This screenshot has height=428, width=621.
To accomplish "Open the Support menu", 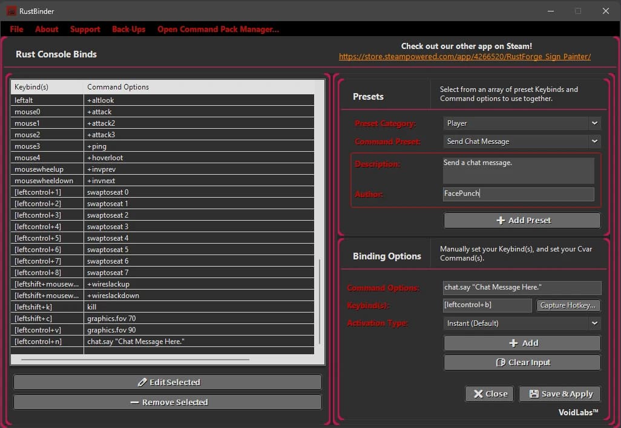I will pyautogui.click(x=85, y=29).
